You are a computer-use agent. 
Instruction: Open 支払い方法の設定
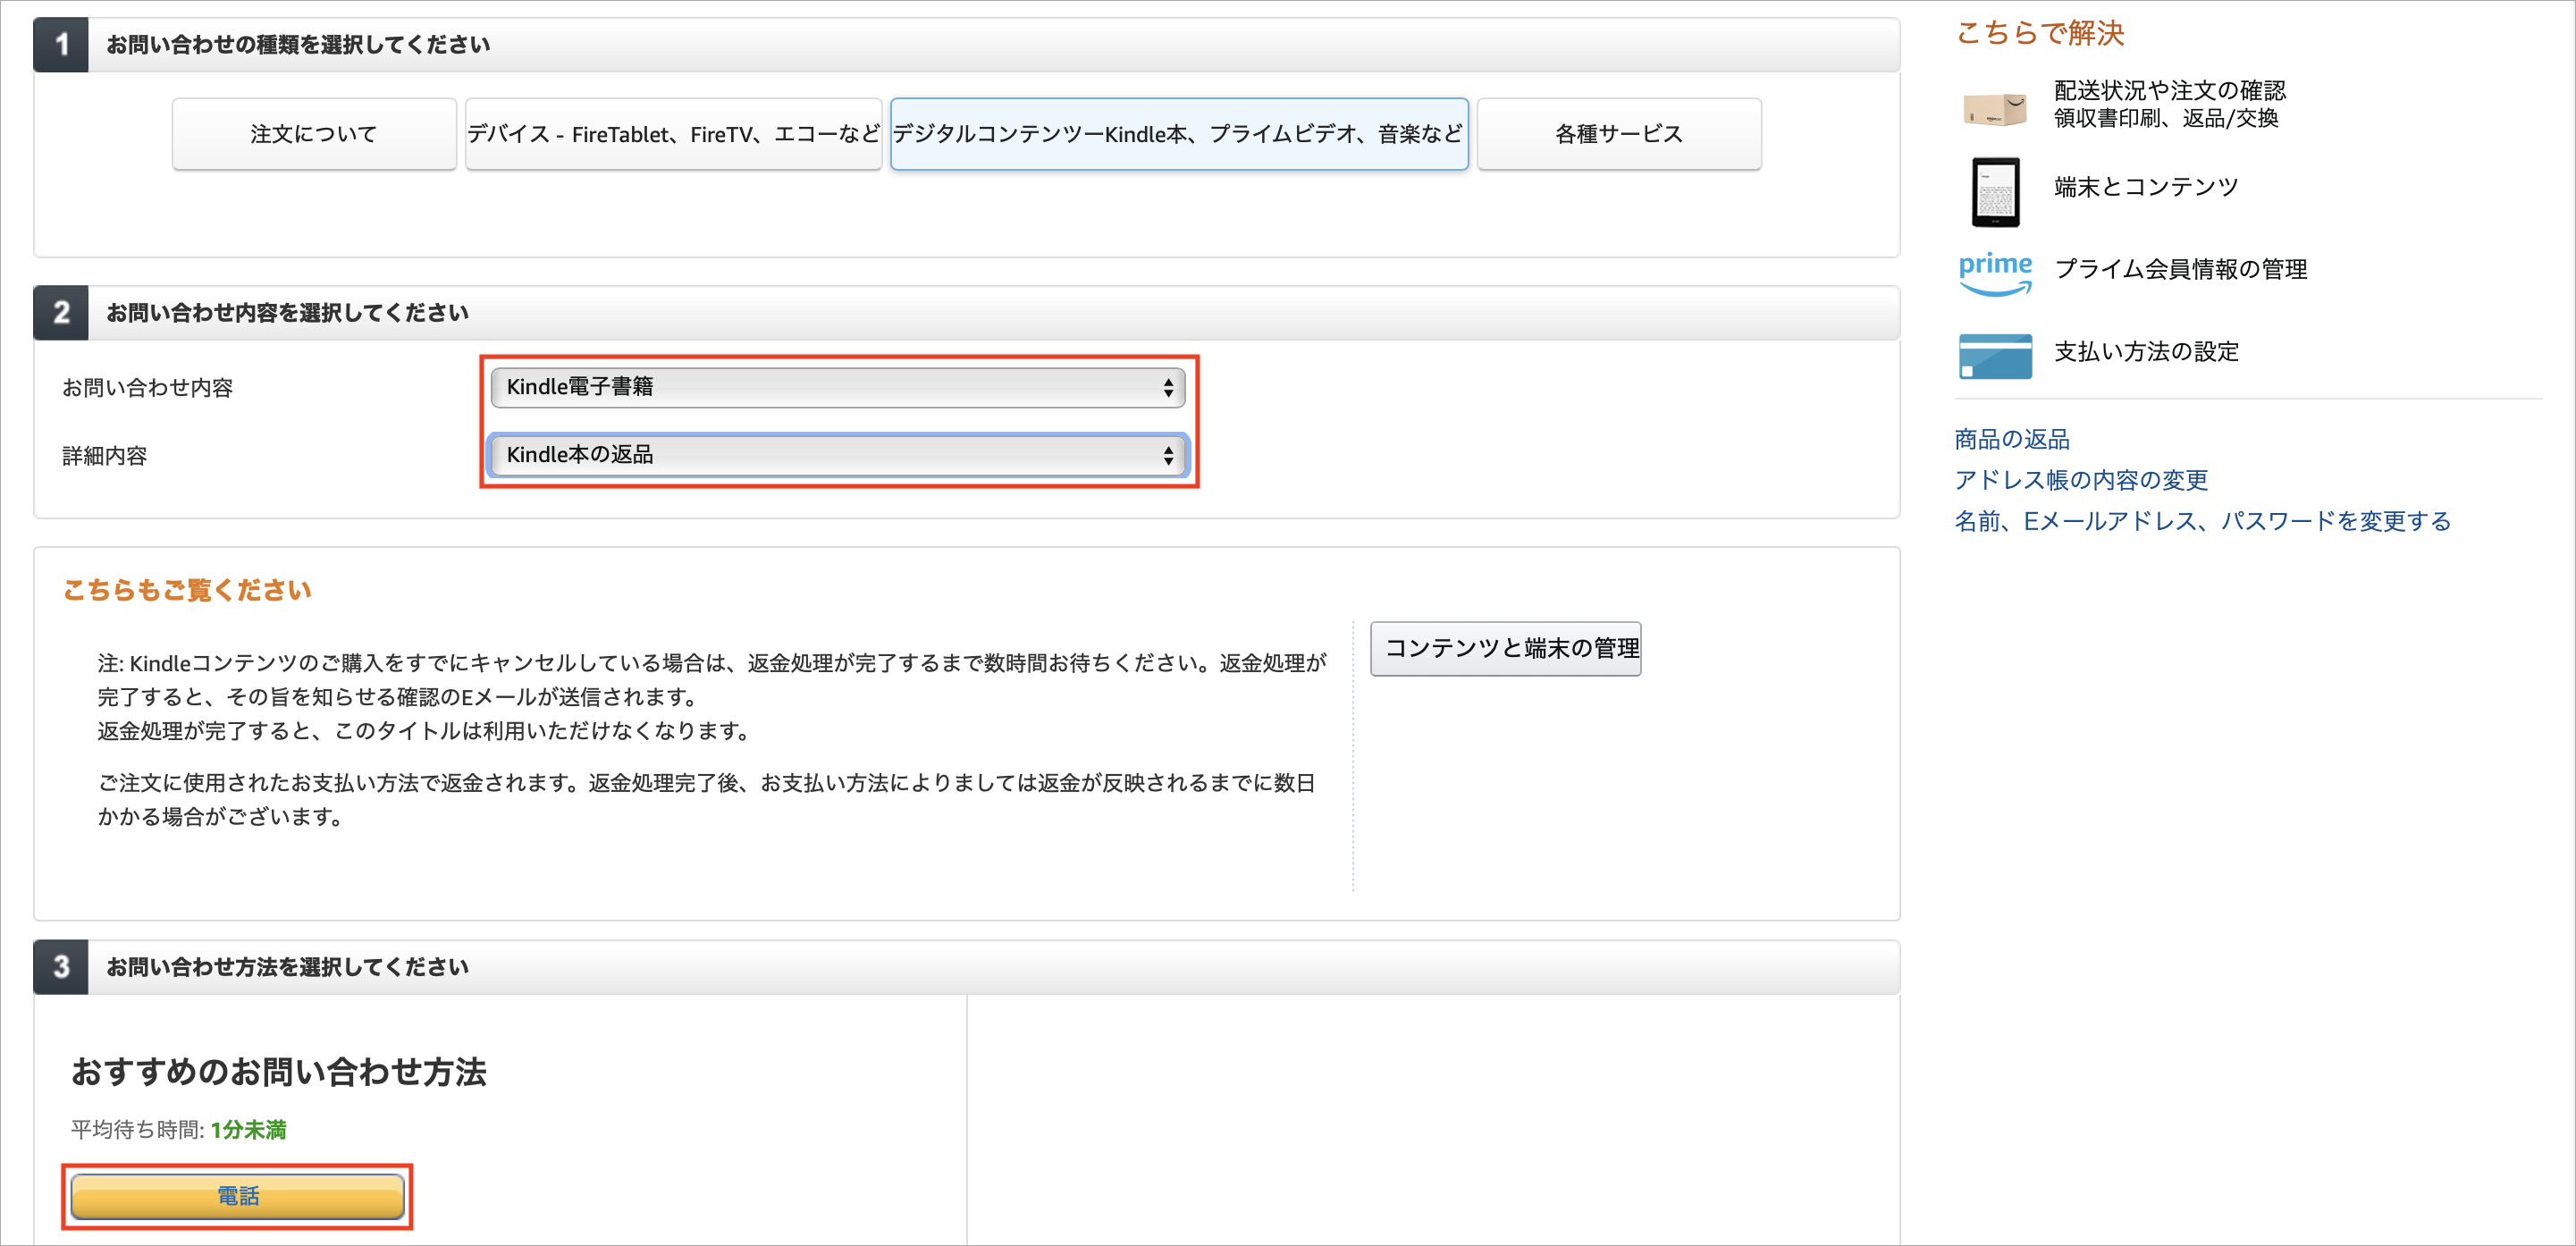pyautogui.click(x=2146, y=351)
